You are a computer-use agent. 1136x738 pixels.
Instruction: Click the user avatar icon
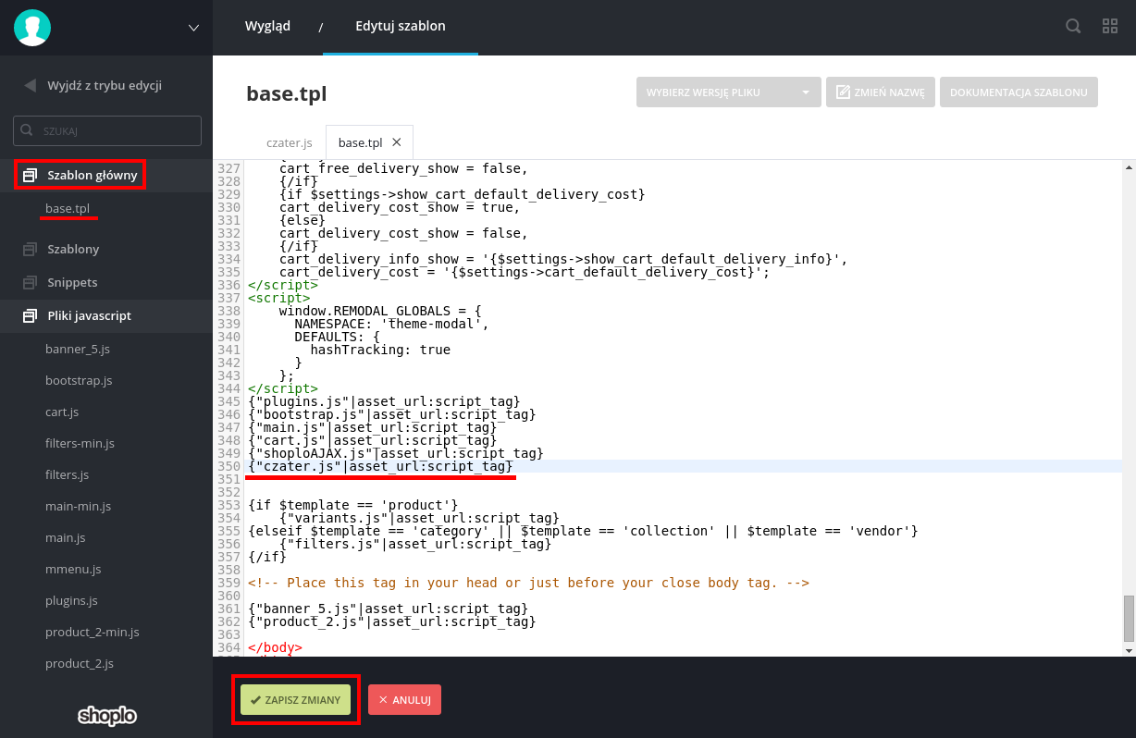tap(32, 28)
